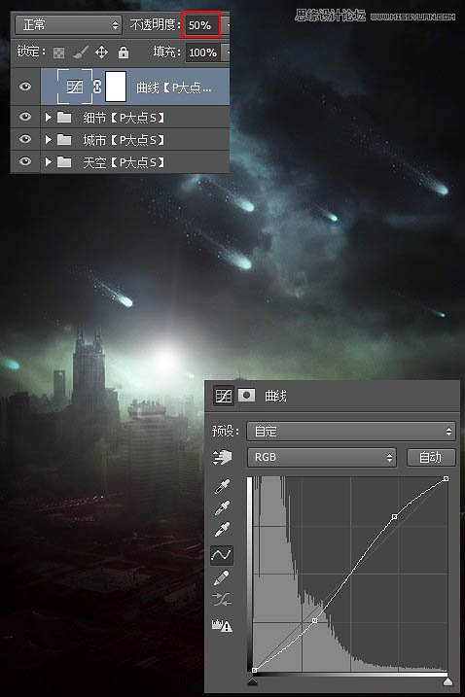Click the smooth curve values icon
Screen dimensions: 465x697
click(x=222, y=599)
